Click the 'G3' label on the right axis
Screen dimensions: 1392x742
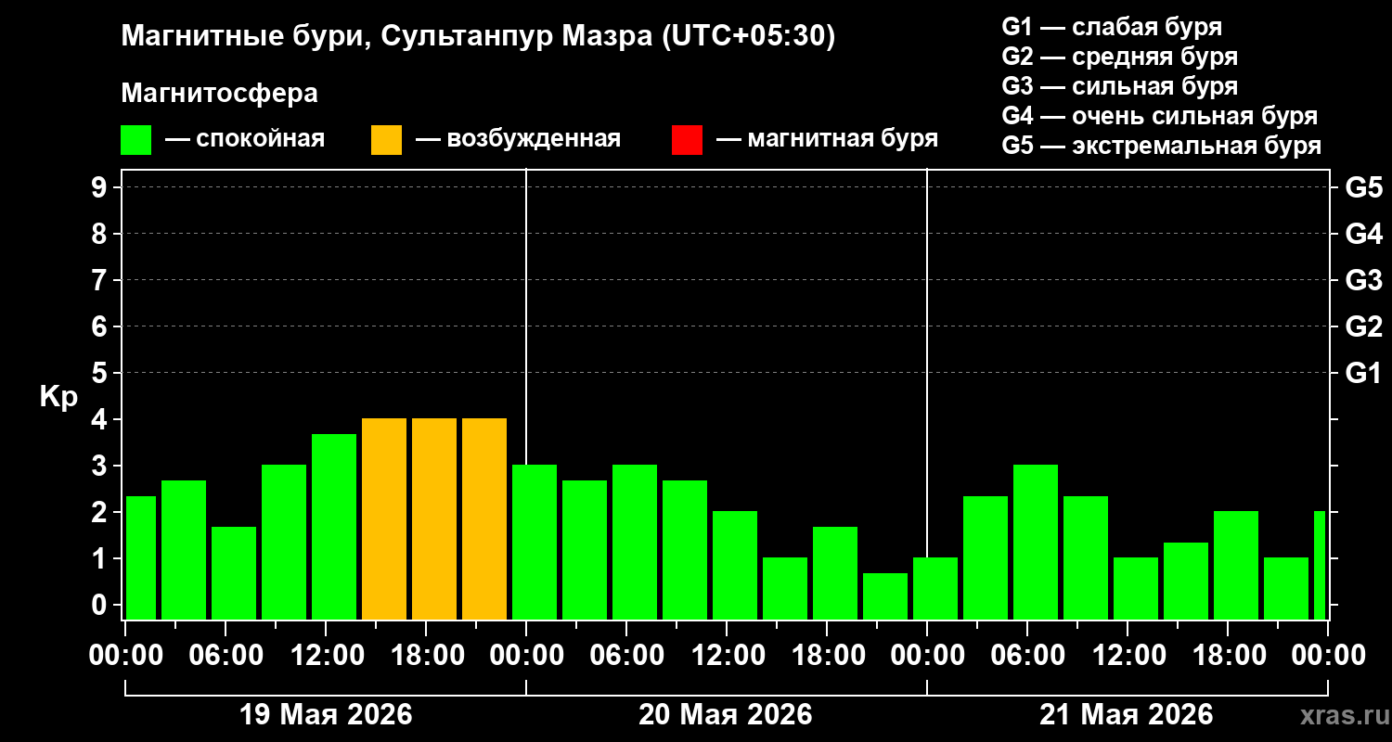click(x=1363, y=280)
